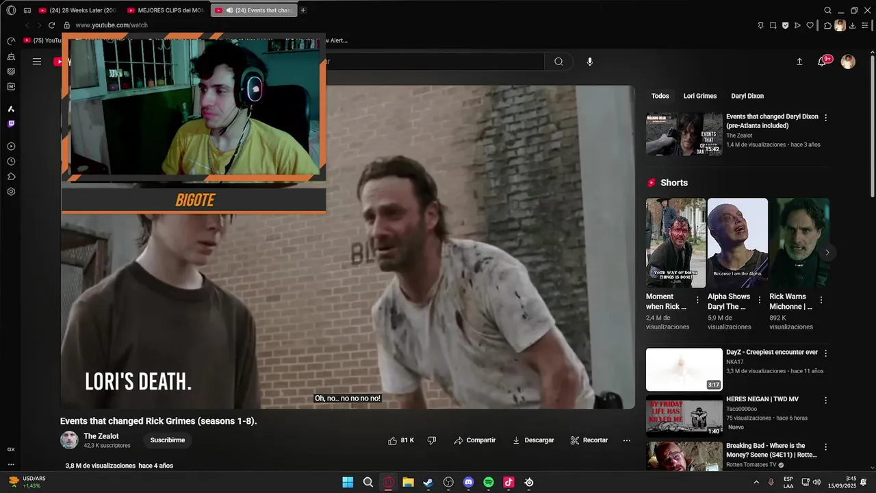Open options for HERES NEGAN video

click(x=825, y=400)
